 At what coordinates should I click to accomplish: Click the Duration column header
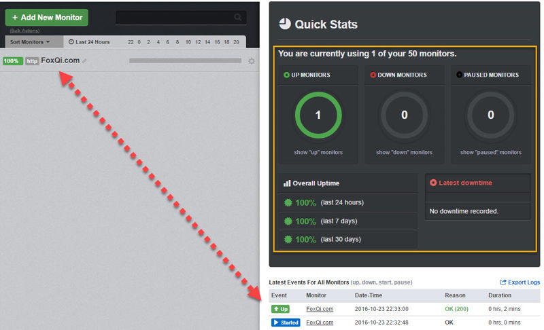coord(500,295)
